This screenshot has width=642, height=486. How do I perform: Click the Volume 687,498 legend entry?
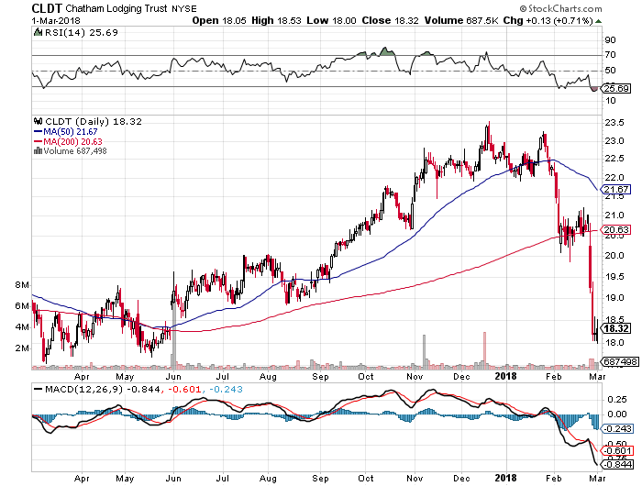(x=75, y=151)
